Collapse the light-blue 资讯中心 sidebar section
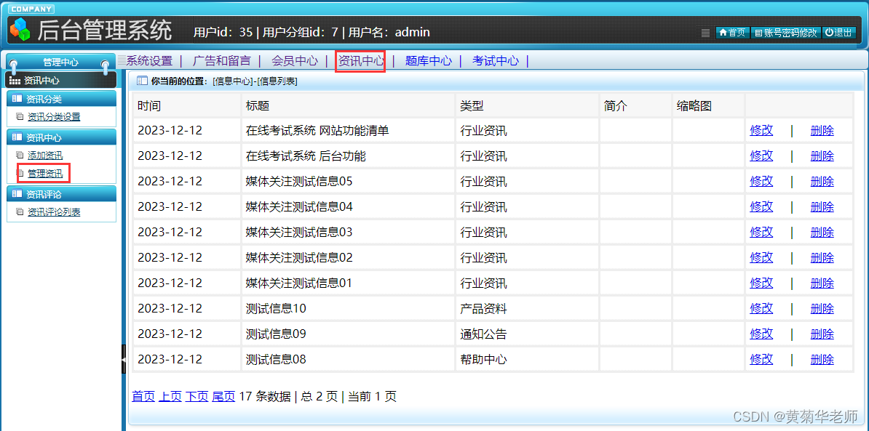 tap(61, 138)
